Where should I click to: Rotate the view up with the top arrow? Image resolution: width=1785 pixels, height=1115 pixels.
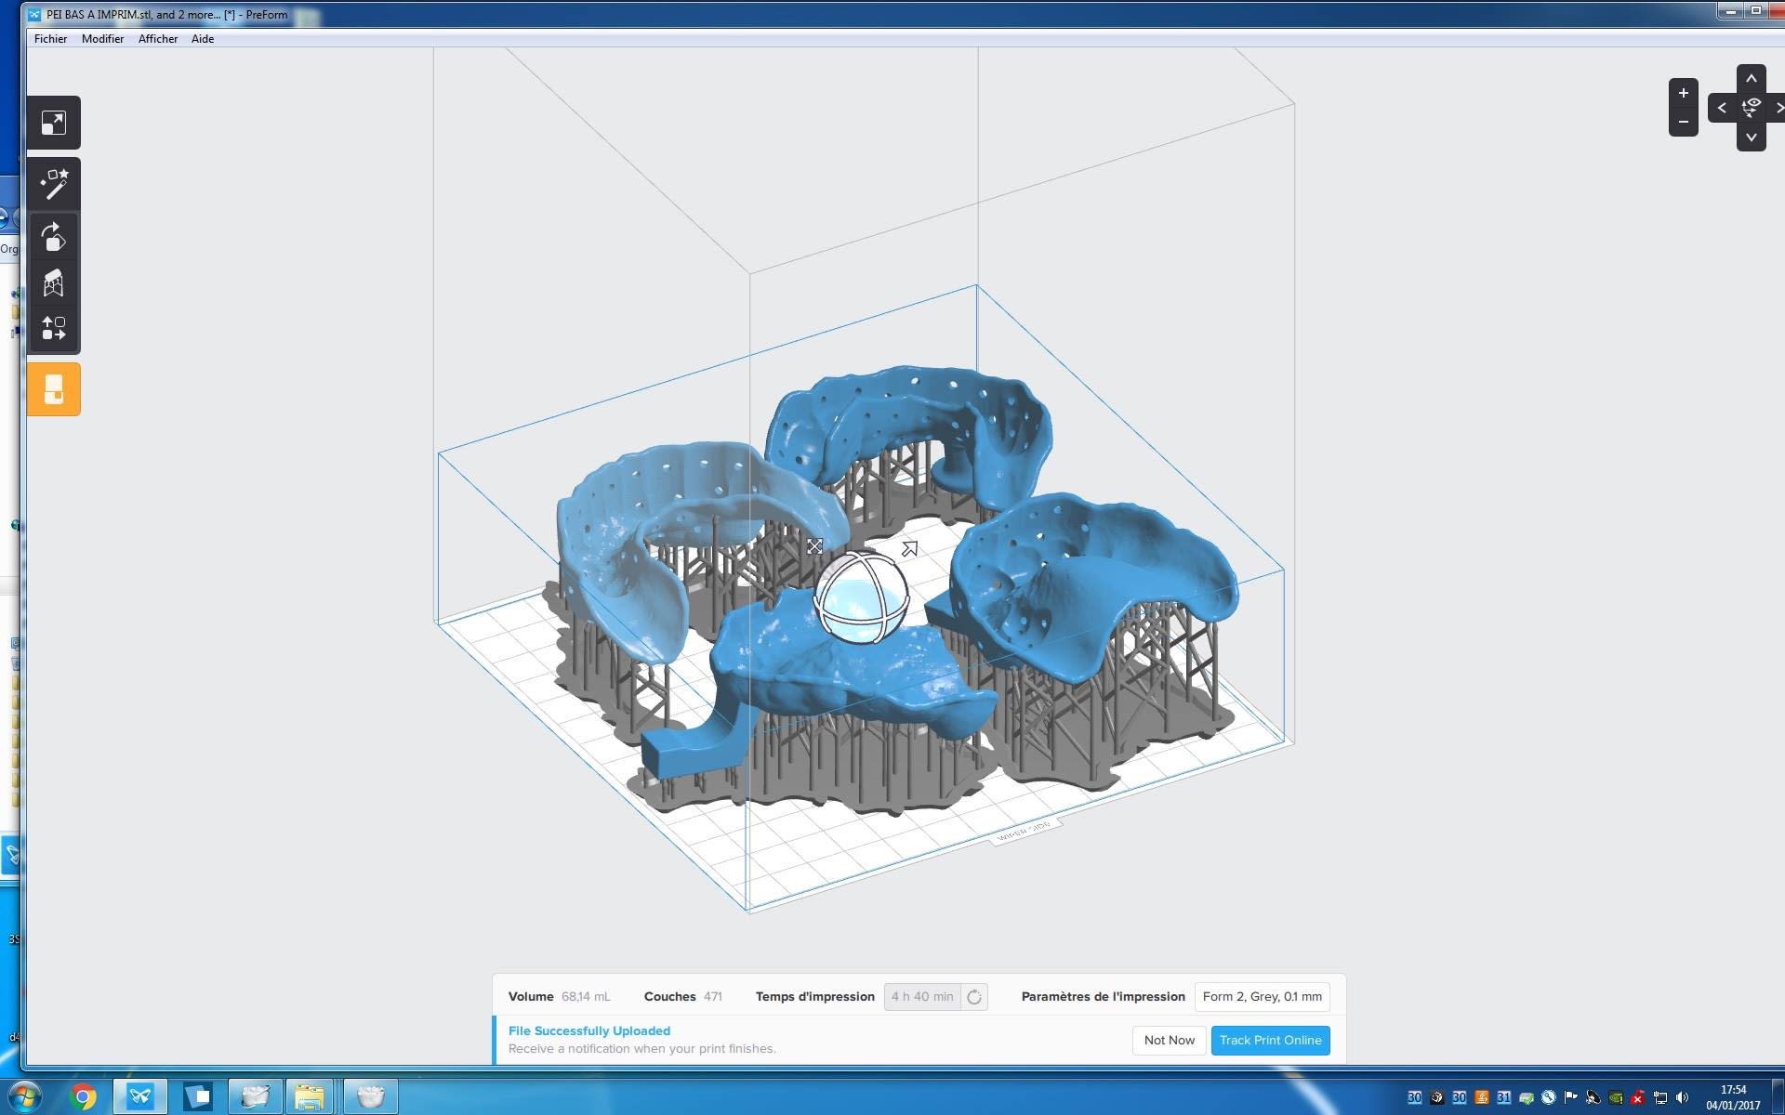(x=1751, y=79)
